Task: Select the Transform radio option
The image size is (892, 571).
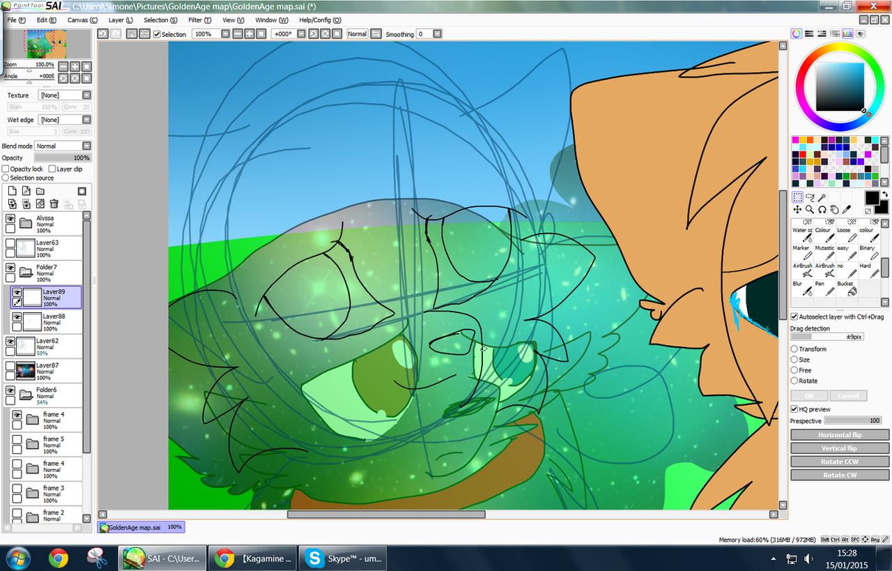Action: (794, 349)
